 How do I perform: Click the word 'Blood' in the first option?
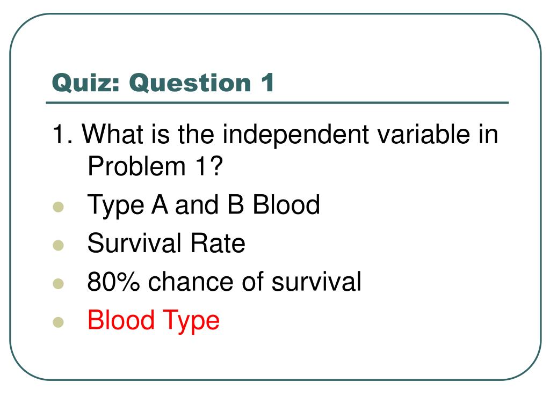tap(286, 204)
